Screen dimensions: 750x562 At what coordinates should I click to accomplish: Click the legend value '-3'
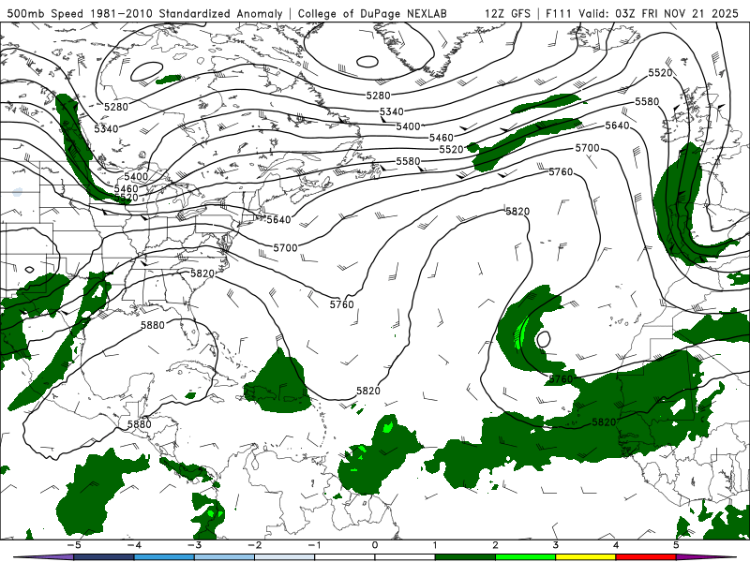click(x=194, y=545)
